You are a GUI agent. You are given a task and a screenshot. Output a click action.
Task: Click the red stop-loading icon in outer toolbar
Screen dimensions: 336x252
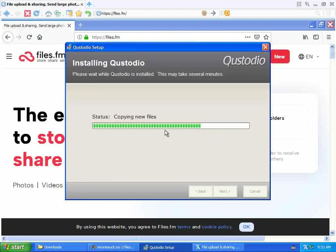pos(28,13)
